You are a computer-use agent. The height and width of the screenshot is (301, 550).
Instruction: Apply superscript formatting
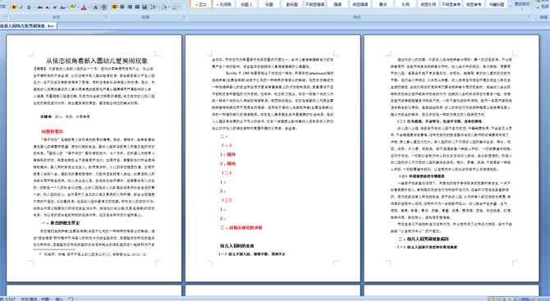(55, 7)
